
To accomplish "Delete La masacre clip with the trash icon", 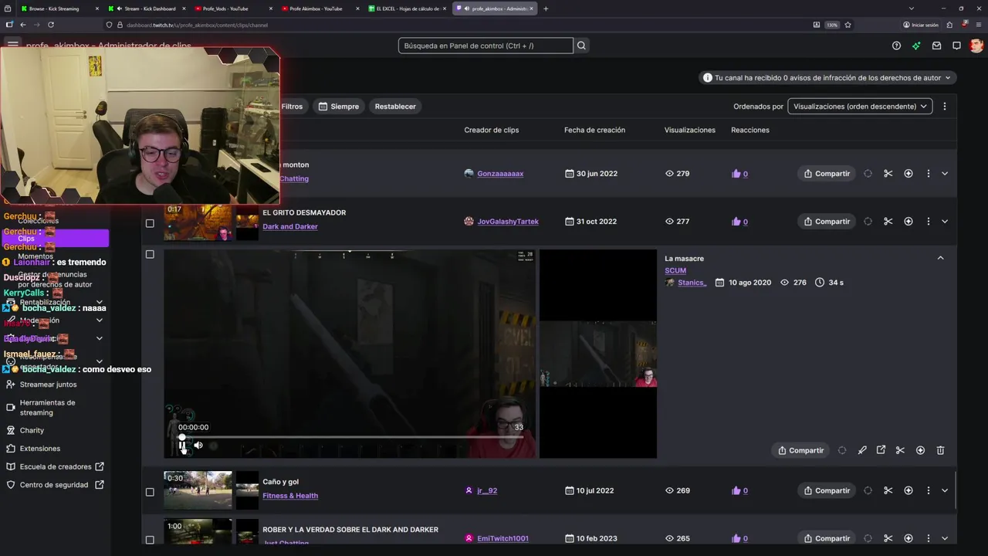I will pos(940,450).
